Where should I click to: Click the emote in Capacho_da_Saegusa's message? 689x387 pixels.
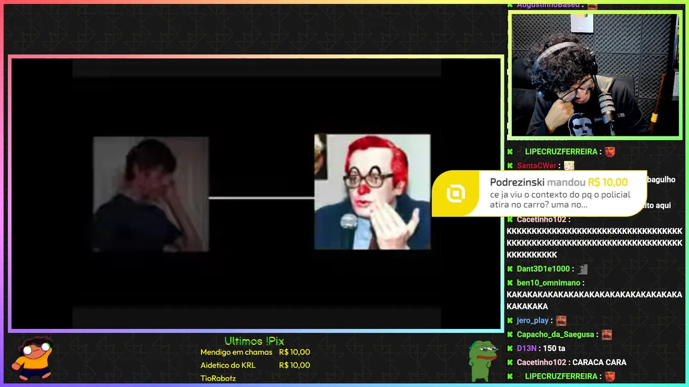(x=607, y=334)
